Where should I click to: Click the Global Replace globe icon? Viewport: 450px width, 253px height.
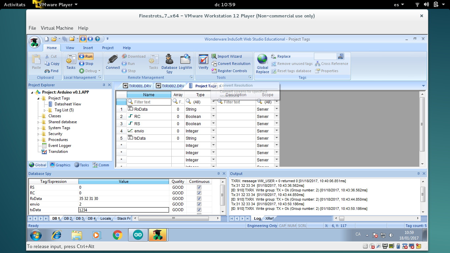tap(263, 64)
